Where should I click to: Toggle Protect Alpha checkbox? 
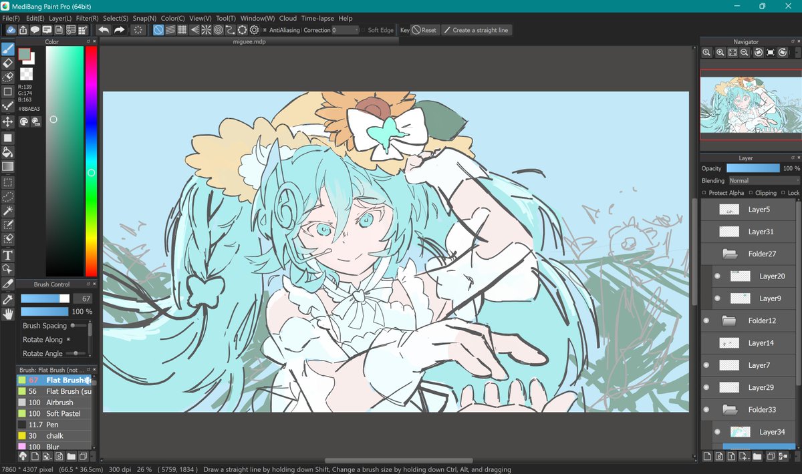point(704,193)
